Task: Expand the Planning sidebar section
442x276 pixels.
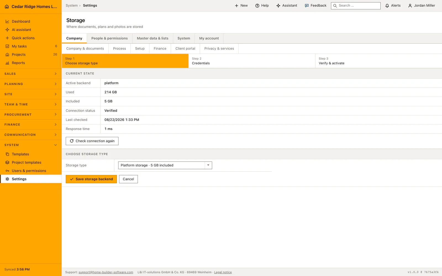Action: 31,84
